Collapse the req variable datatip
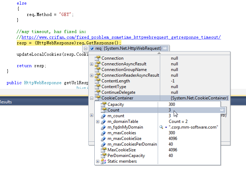Image resolution: width=246 pixels, height=173 pixels. (85, 48)
